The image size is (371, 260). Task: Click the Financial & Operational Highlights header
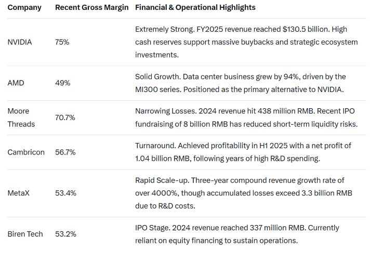pyautogui.click(x=195, y=8)
